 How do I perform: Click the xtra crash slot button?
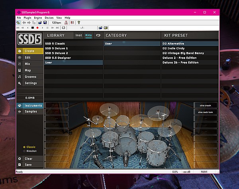click(205, 105)
